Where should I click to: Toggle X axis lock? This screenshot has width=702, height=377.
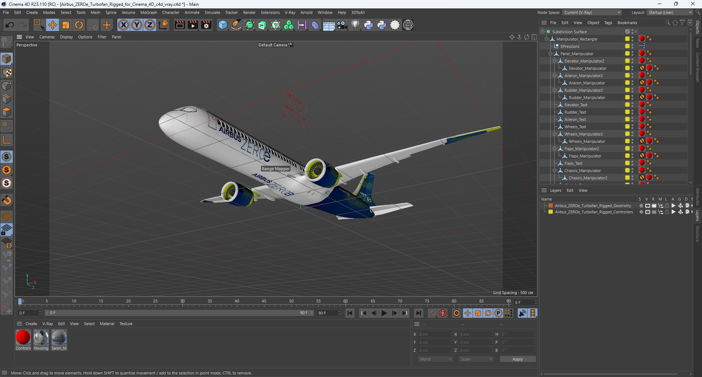(x=124, y=25)
